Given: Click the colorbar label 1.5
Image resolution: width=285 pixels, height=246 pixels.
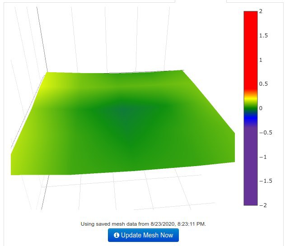Looking at the screenshot, I should tap(263, 36).
